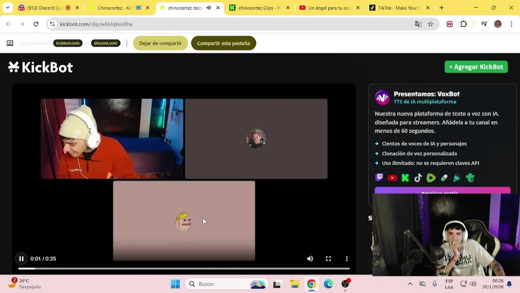Mute the clip using the volume icon
This screenshot has height=293, width=520.
pyautogui.click(x=310, y=258)
